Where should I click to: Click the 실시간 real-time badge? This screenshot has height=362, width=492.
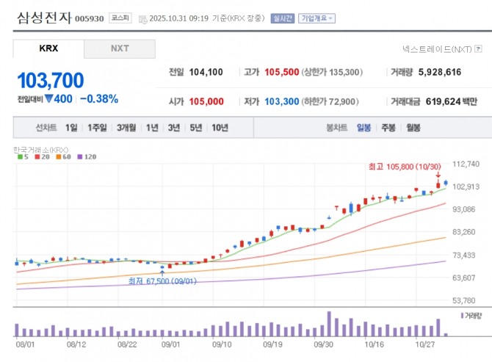(281, 18)
